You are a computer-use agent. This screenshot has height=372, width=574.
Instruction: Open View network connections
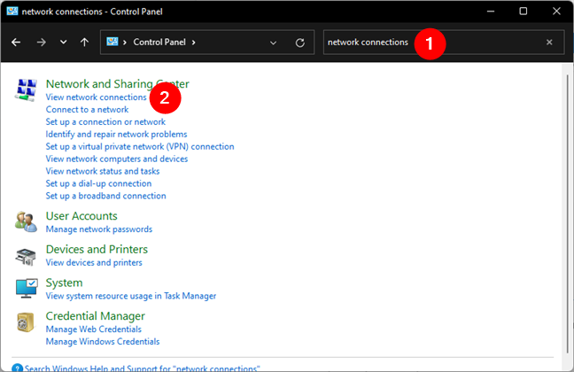pos(96,97)
